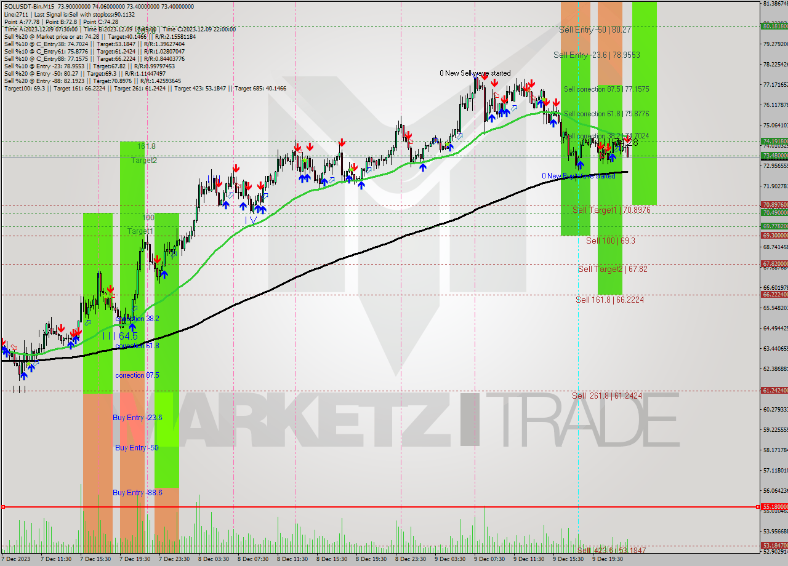Click 'Sell Target2 | 67.82' label
This screenshot has width=788, height=566.
click(613, 269)
